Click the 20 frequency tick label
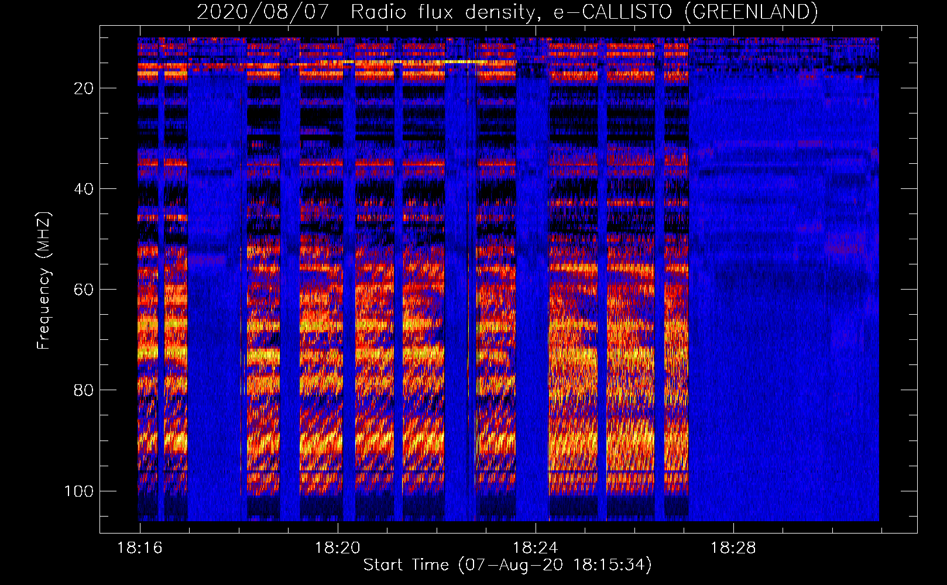 pos(83,88)
